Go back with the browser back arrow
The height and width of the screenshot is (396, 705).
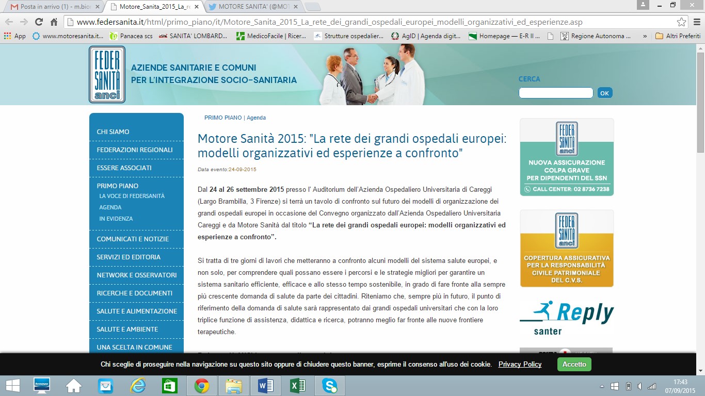[x=9, y=22]
